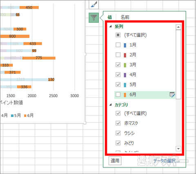This screenshot has width=196, height=174.
Task: Click the 336 data label
Action: click(24, 87)
